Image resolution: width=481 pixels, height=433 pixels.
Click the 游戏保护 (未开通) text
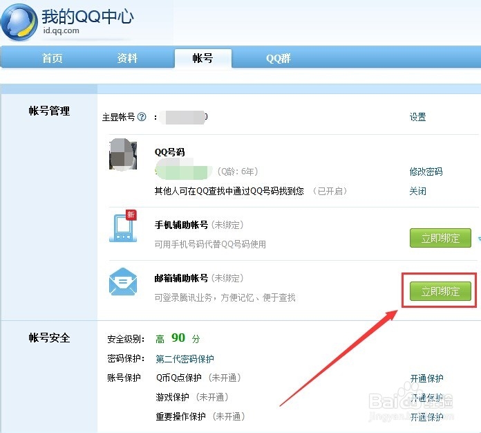point(192,397)
